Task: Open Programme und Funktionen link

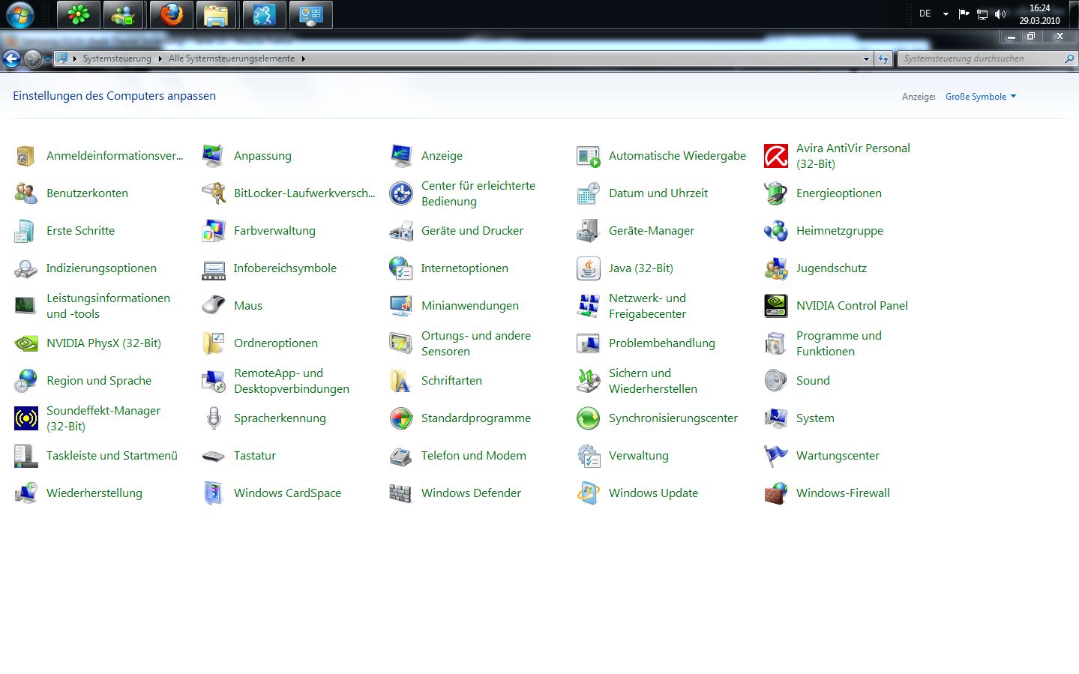Action: pyautogui.click(x=839, y=343)
